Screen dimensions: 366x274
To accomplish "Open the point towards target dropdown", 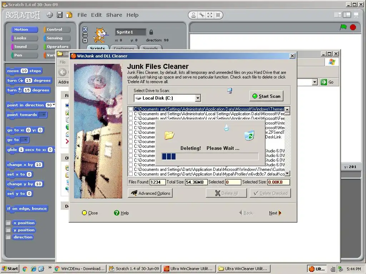I will (x=43, y=115).
